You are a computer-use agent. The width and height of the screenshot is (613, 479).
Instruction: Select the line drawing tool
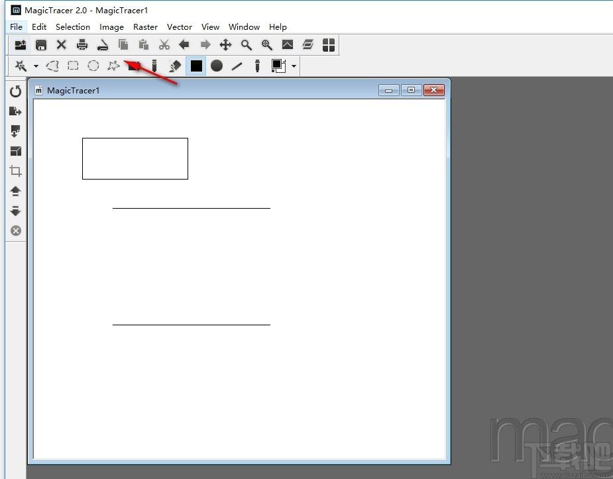237,66
